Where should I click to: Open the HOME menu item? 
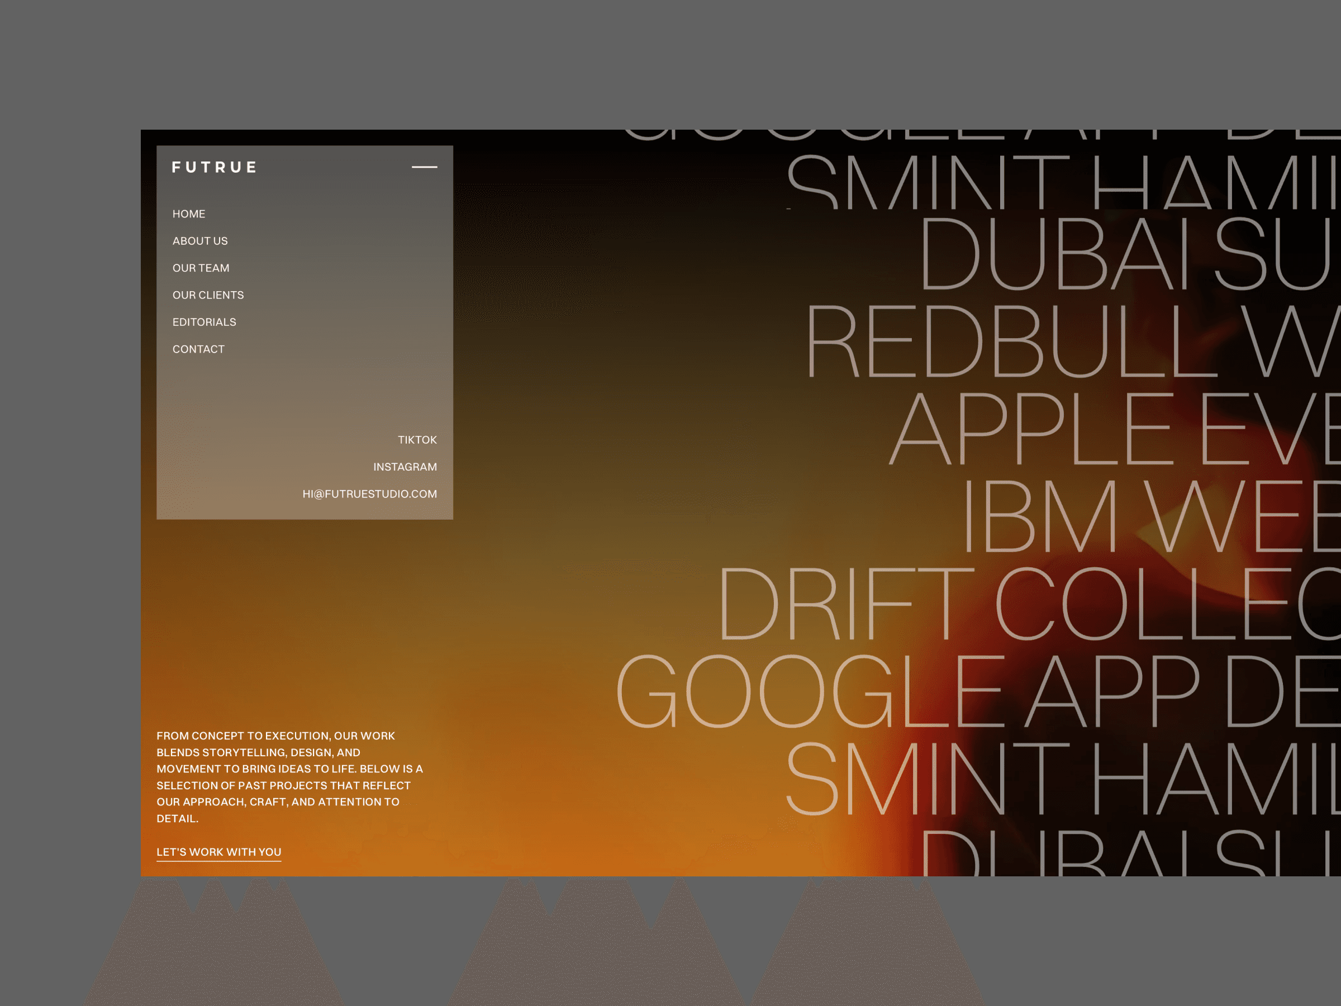(x=188, y=214)
